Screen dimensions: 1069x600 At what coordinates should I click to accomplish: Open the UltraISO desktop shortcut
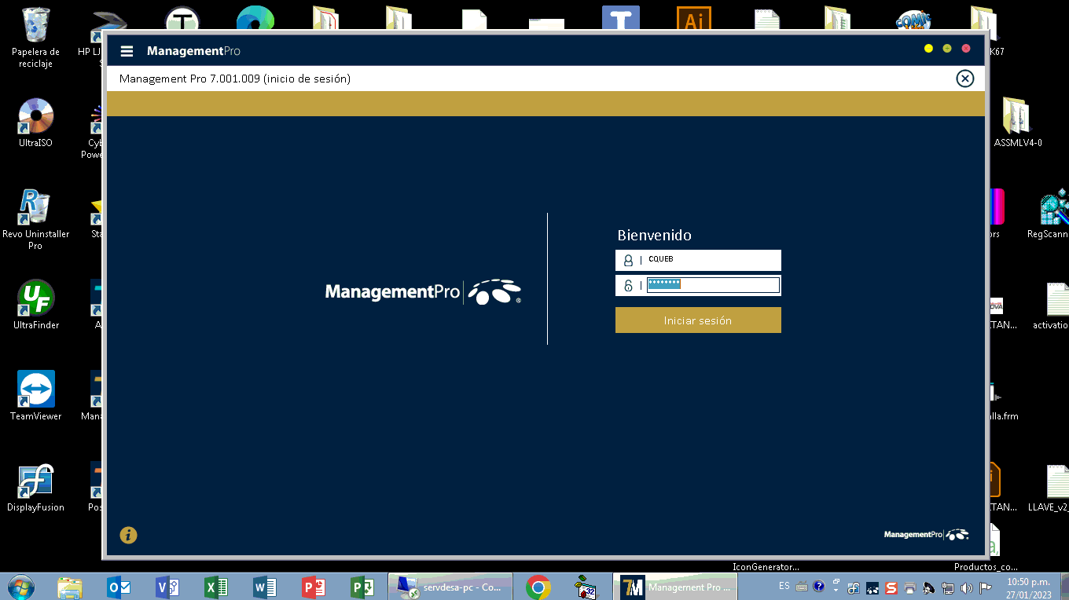pos(36,117)
